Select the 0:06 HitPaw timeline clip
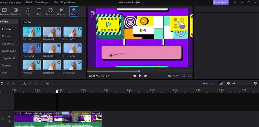This screenshot has height=127, width=259. tap(87, 119)
